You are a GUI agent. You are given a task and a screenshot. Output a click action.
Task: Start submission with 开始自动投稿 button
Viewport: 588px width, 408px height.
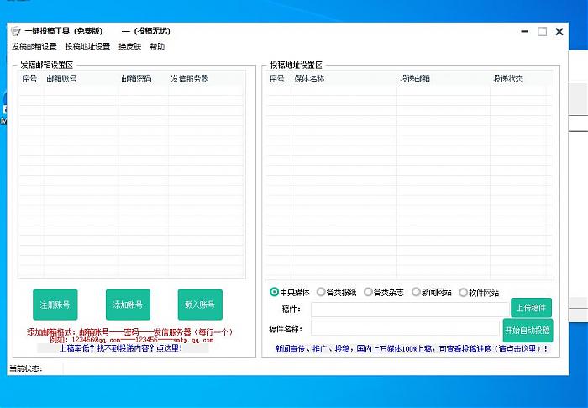(528, 330)
